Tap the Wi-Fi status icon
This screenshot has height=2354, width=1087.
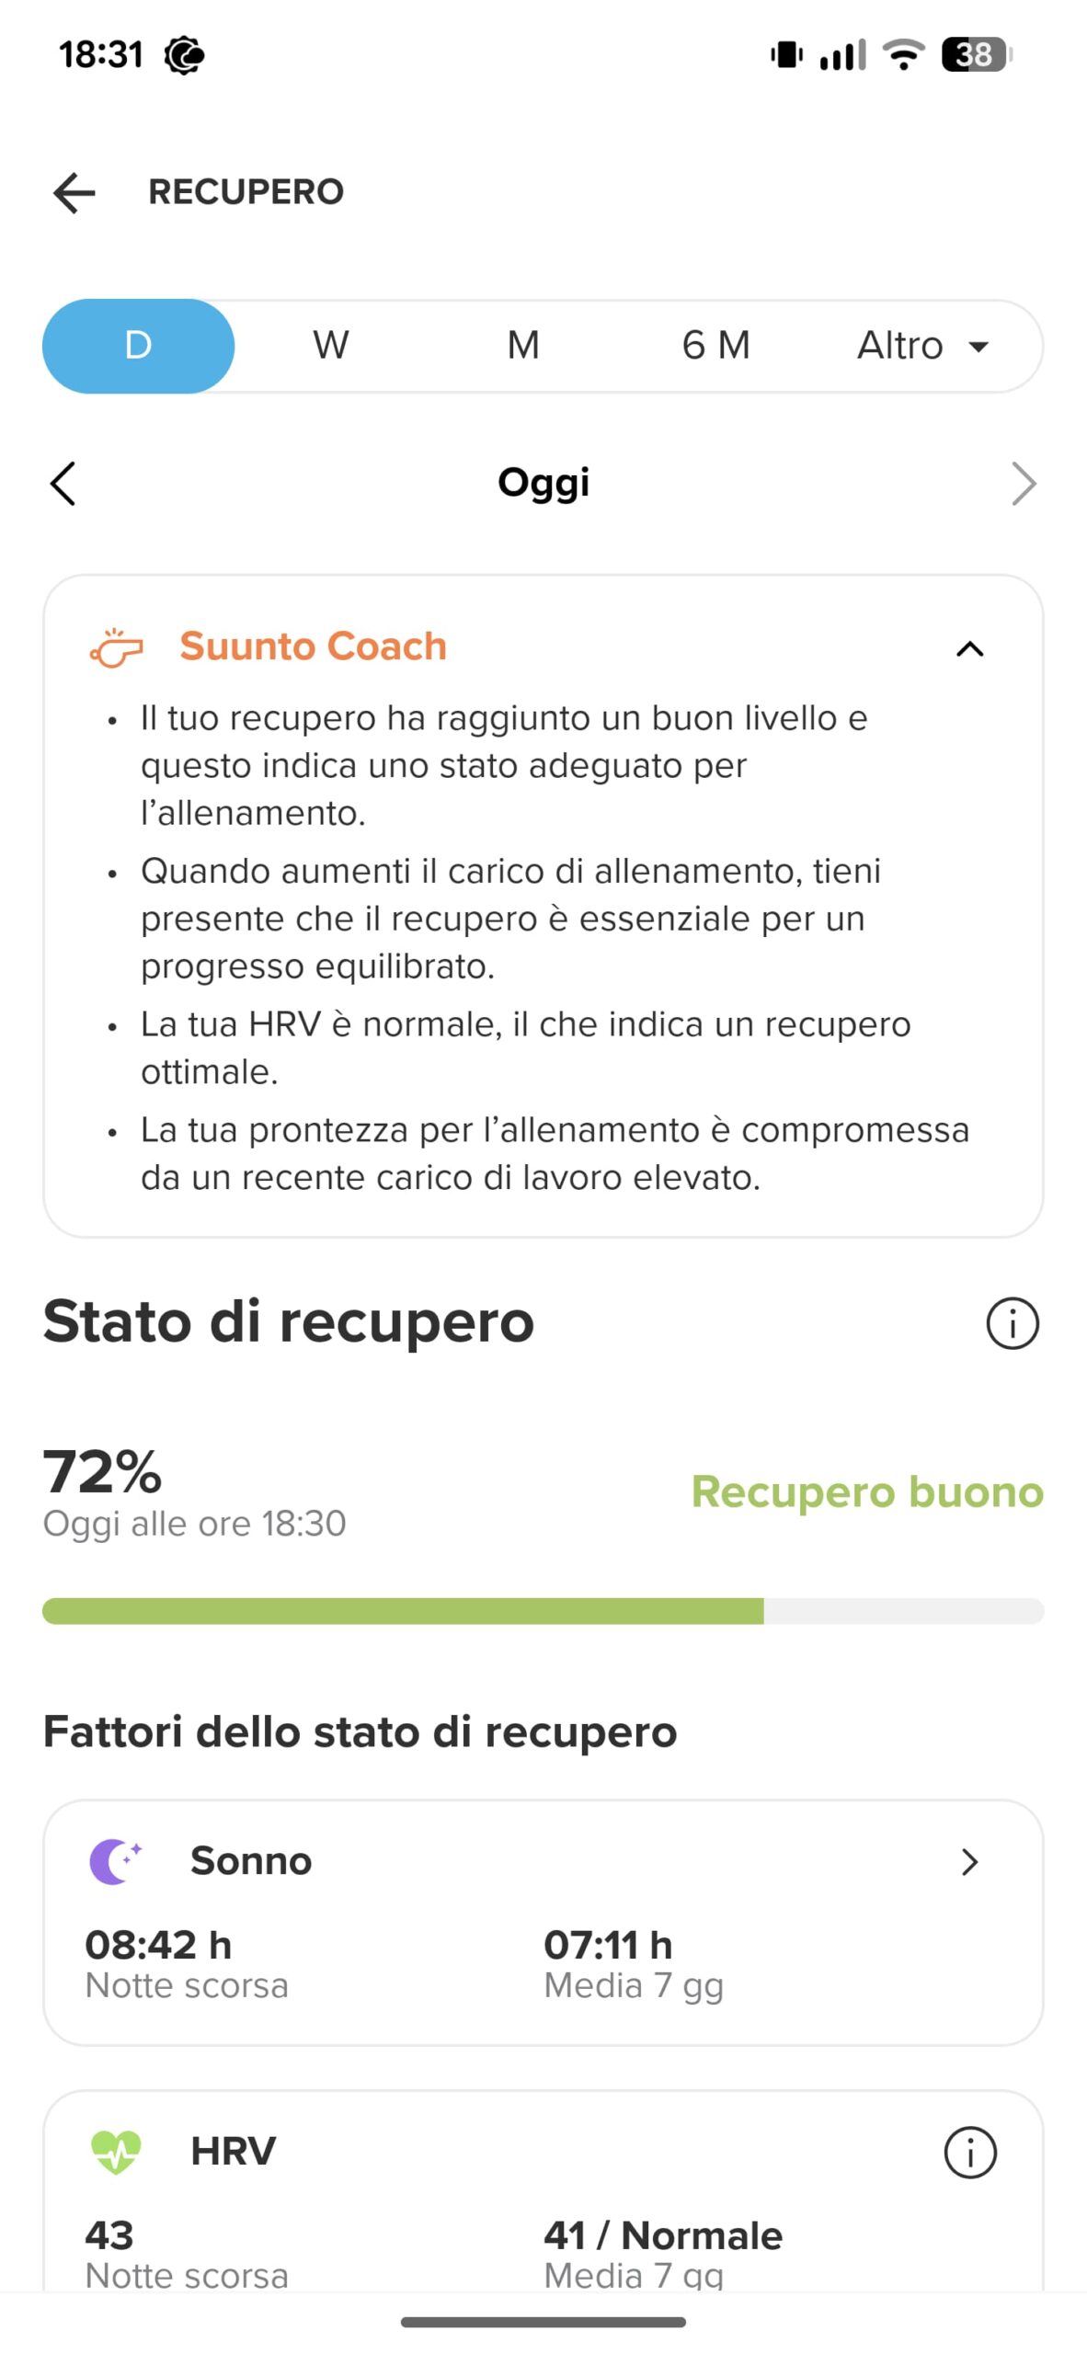pos(903,55)
